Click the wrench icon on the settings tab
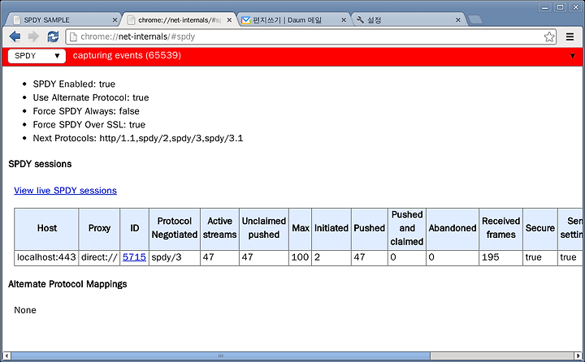The image size is (585, 362). (x=360, y=19)
